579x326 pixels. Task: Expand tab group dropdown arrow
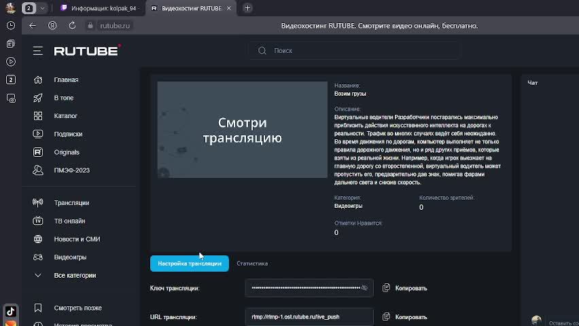click(x=42, y=8)
